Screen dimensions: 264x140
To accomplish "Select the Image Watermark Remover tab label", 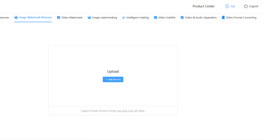I will (x=35, y=17).
